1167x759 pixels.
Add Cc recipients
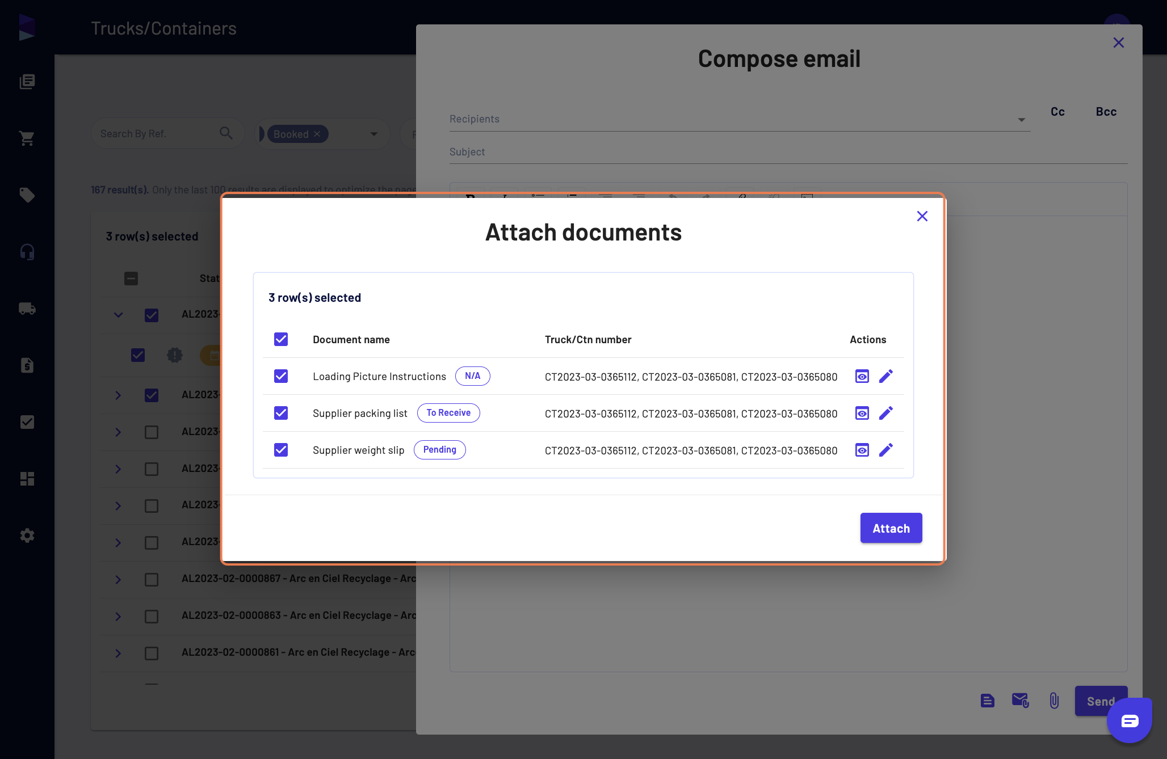point(1057,112)
